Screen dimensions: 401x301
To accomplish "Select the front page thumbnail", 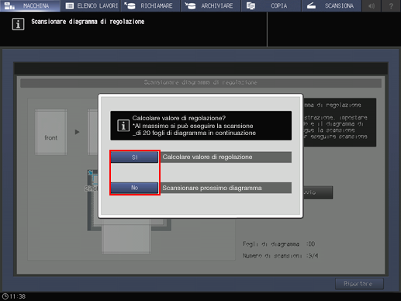I will [x=51, y=132].
